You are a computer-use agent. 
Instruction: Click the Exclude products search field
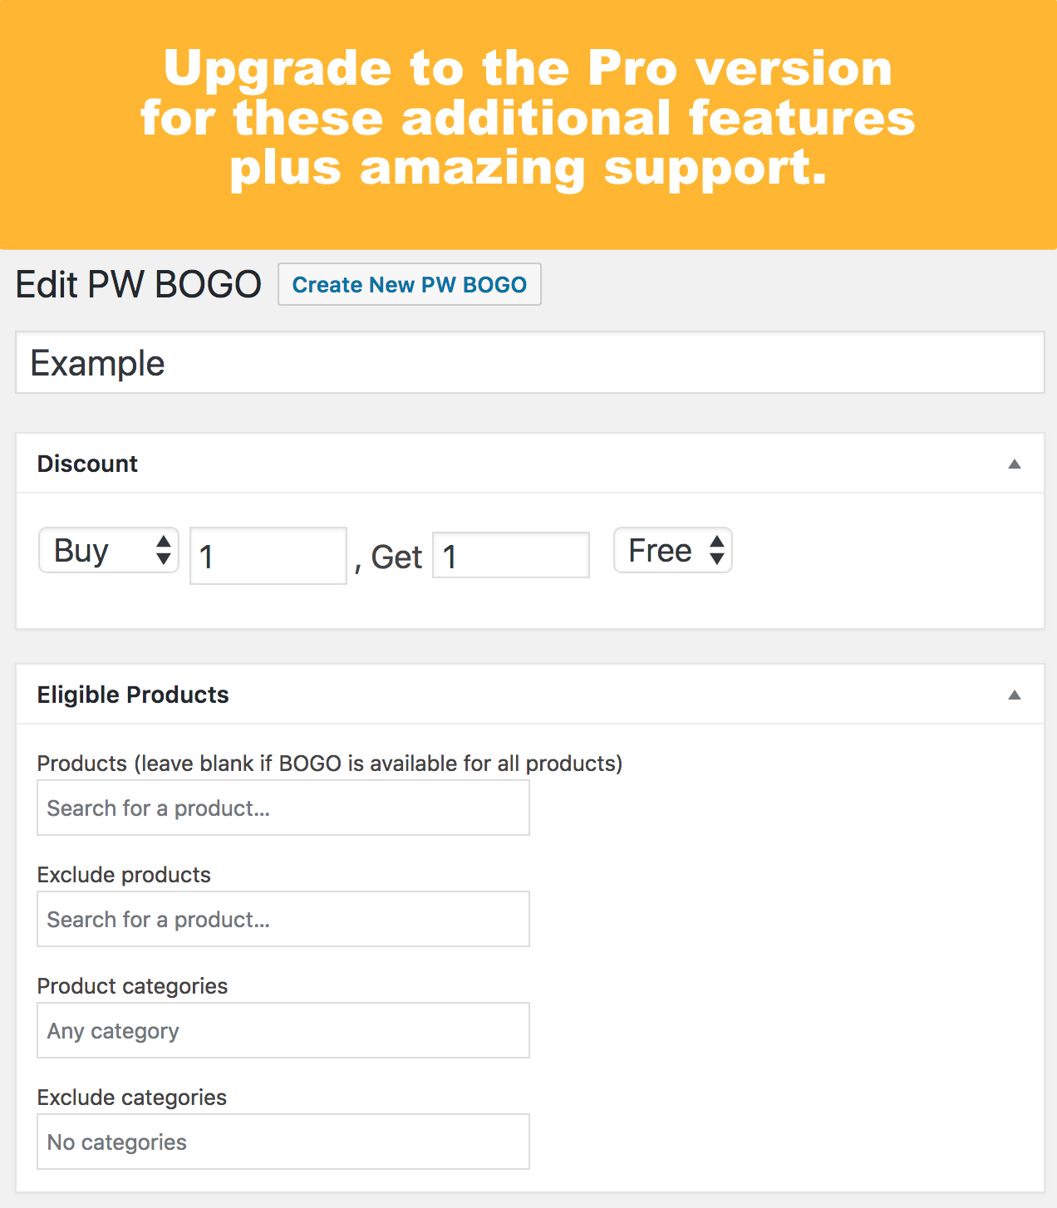pos(283,919)
